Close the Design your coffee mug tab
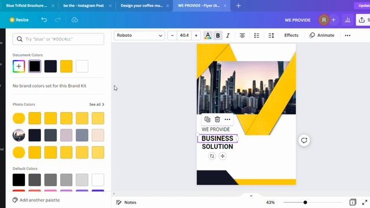The width and height of the screenshot is (370, 208). pyautogui.click(x=168, y=6)
